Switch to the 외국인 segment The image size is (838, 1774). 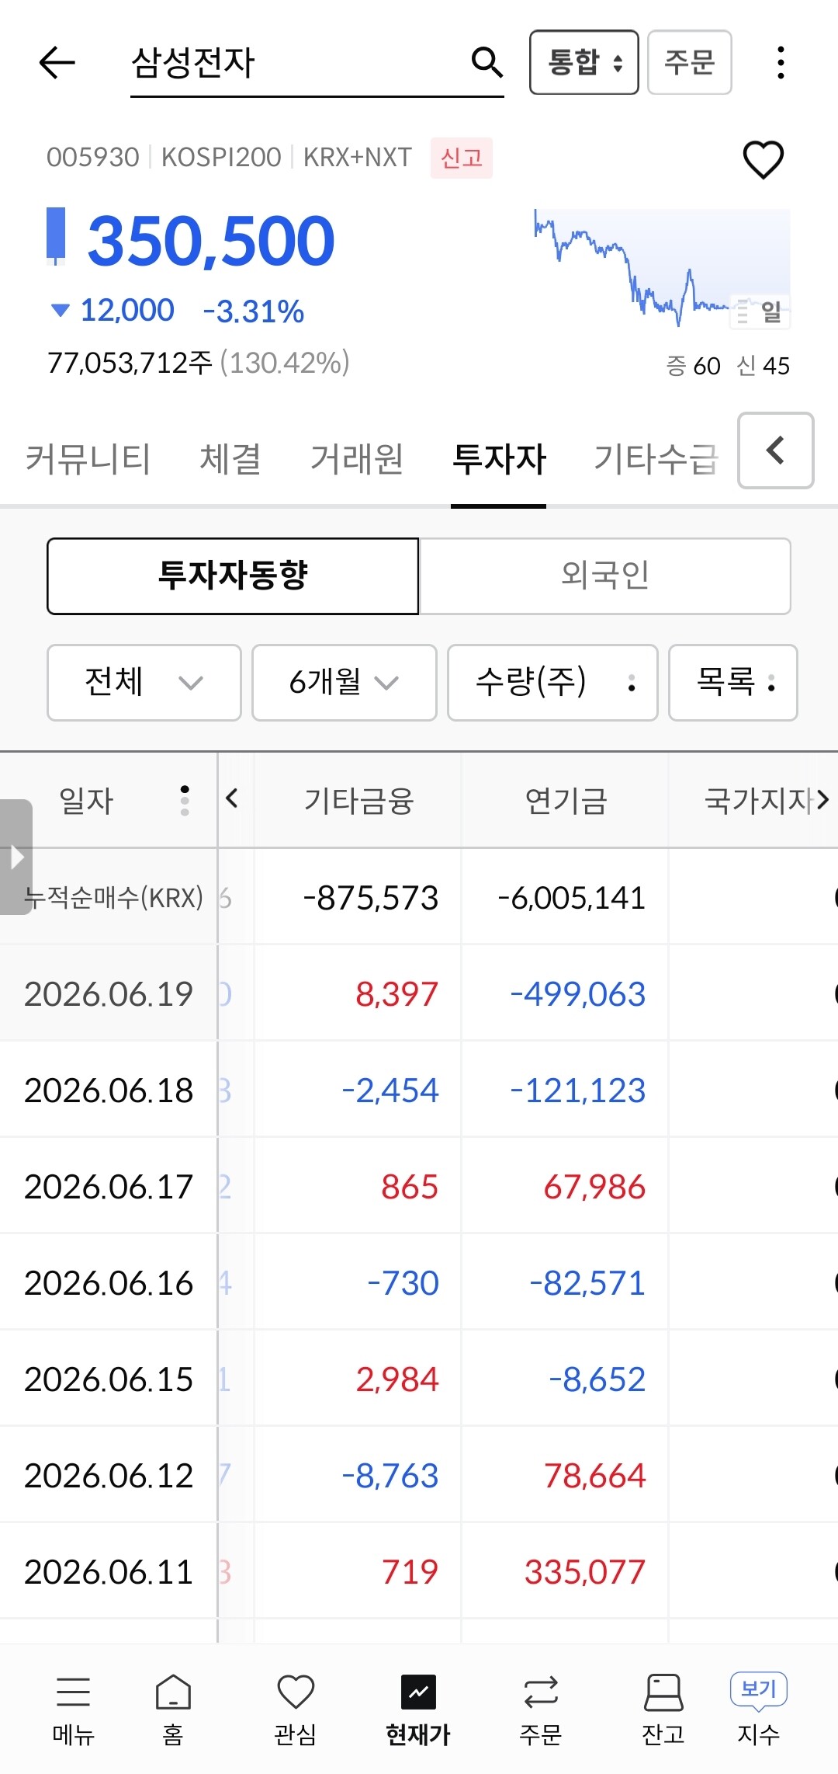[604, 576]
